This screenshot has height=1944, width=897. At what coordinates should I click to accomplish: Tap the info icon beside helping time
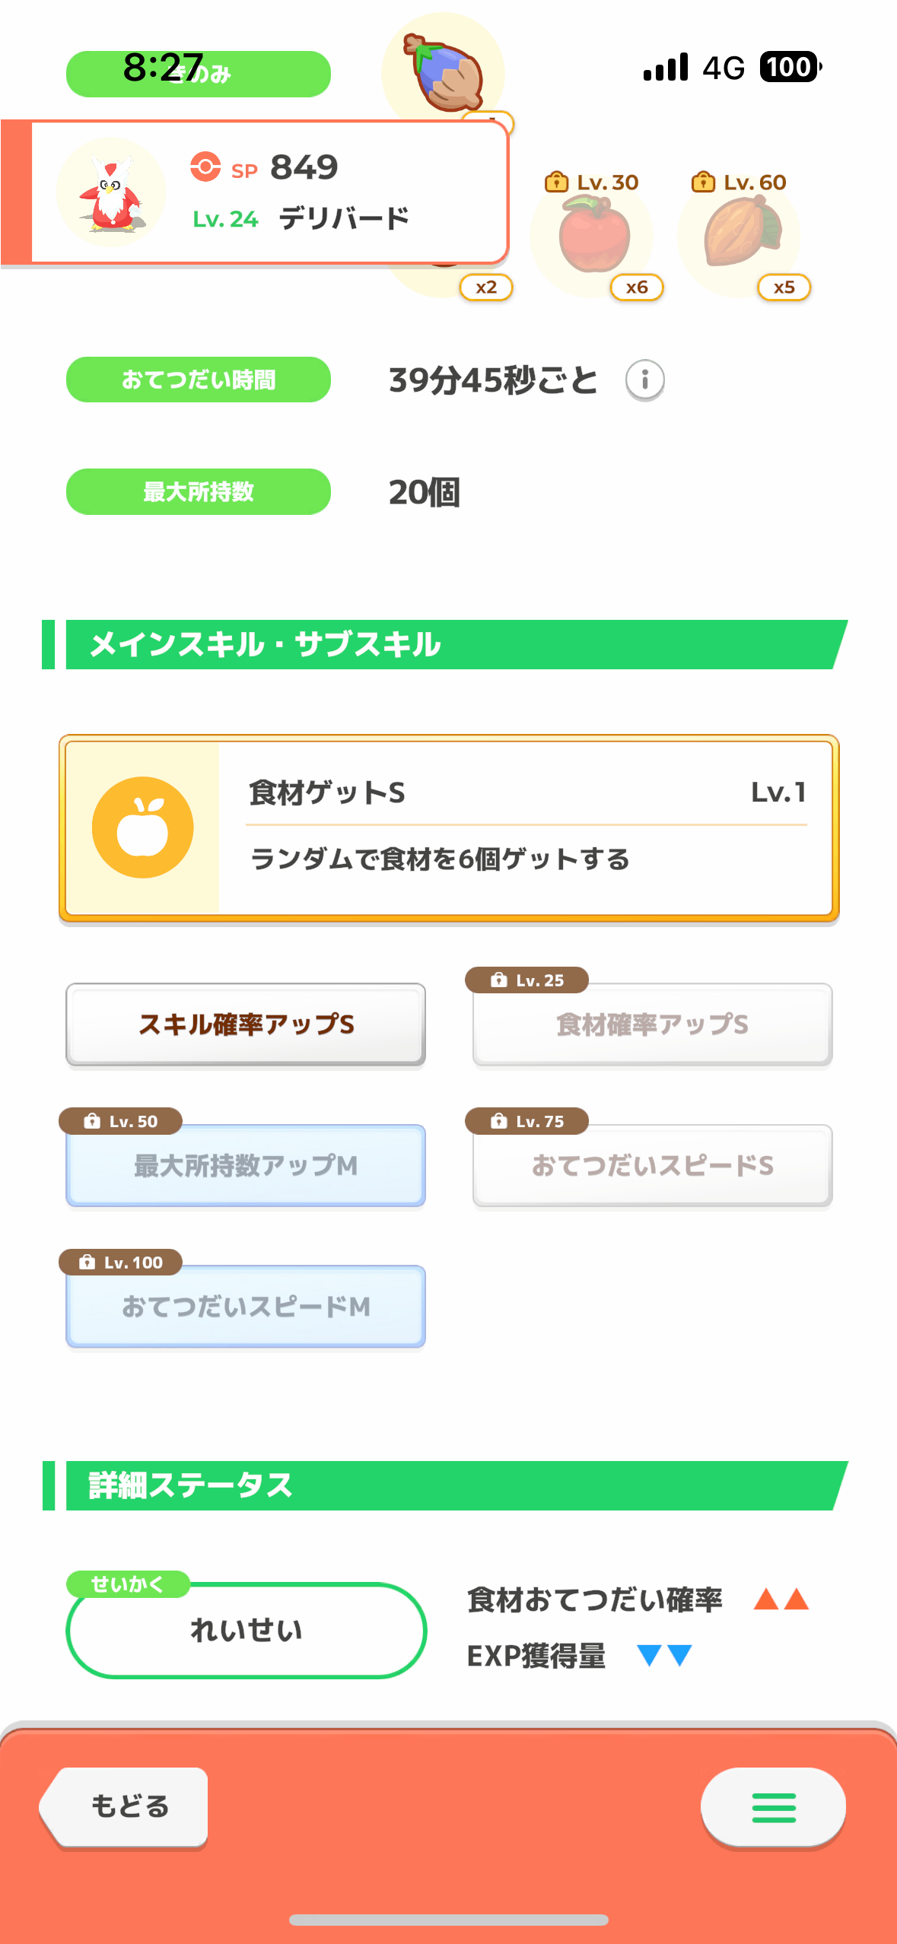tap(644, 380)
